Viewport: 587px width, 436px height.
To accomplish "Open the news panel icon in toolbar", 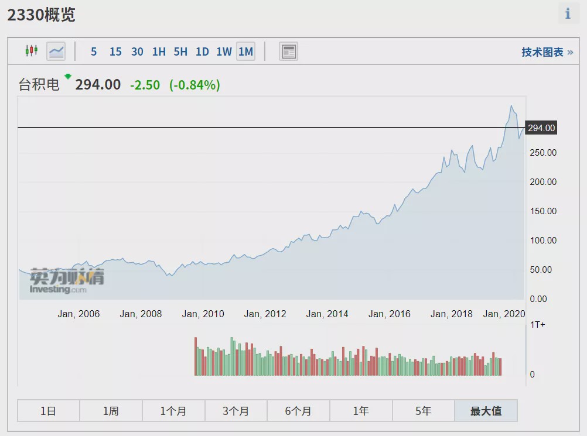I will coord(288,52).
